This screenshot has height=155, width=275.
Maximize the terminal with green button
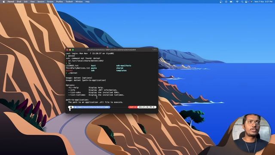point(73,50)
